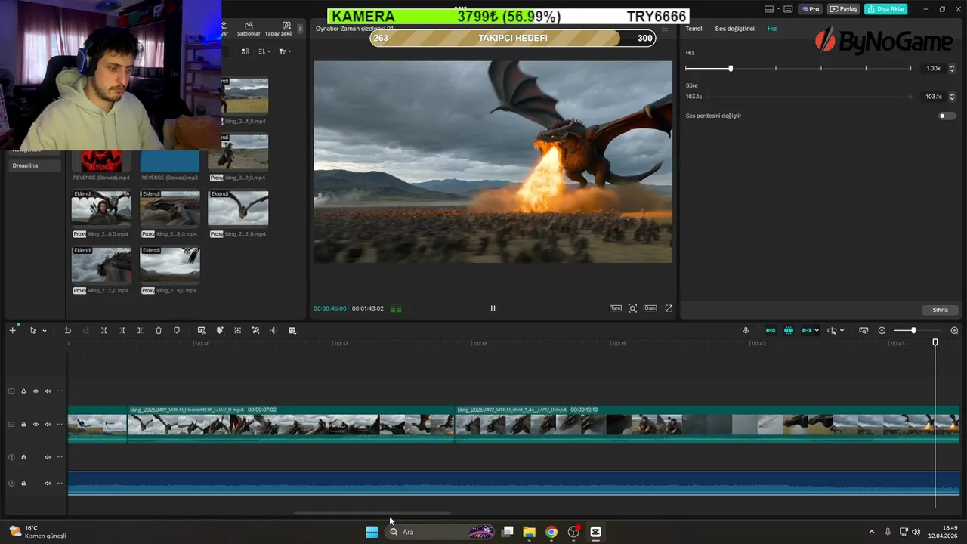Open the preview scope capture icon

(632, 308)
